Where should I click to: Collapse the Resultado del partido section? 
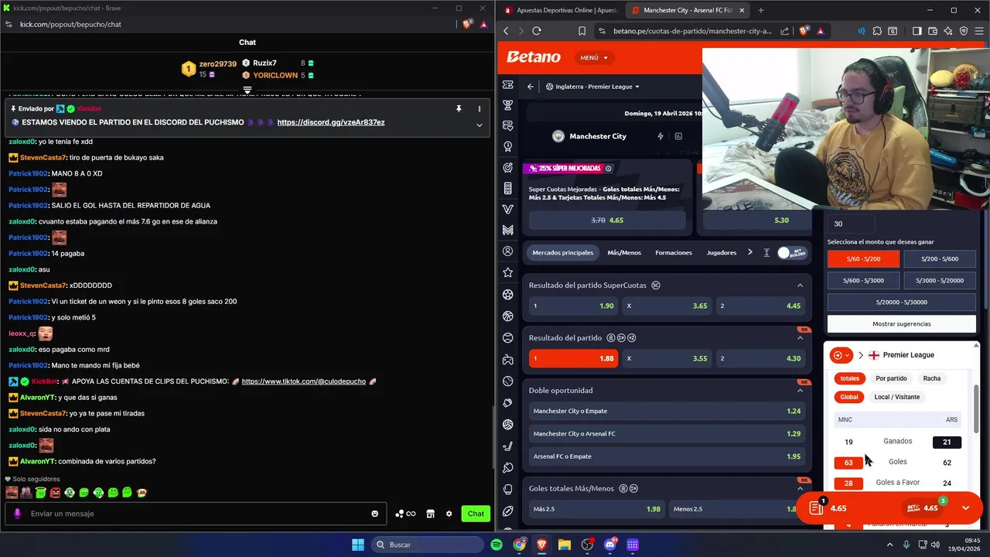click(800, 338)
